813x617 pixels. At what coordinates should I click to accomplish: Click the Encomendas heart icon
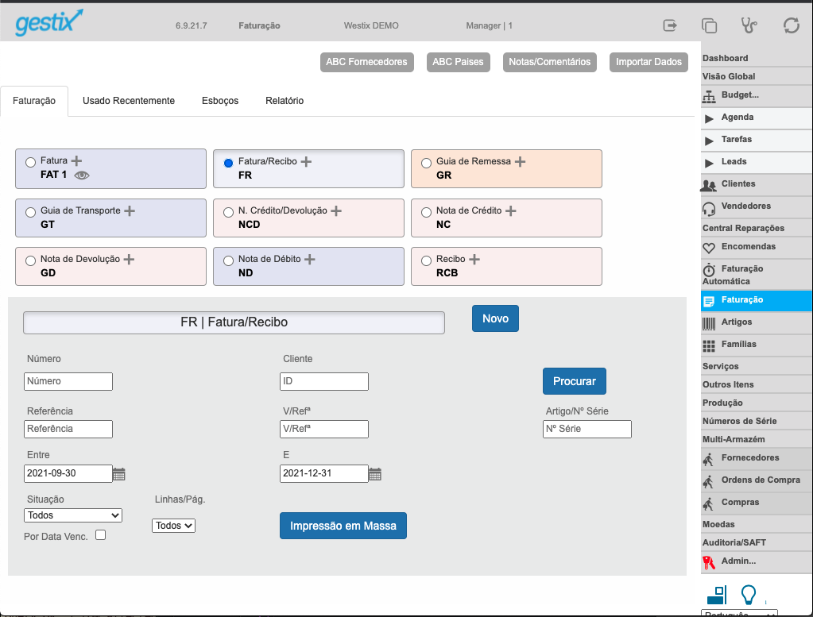[x=709, y=248]
